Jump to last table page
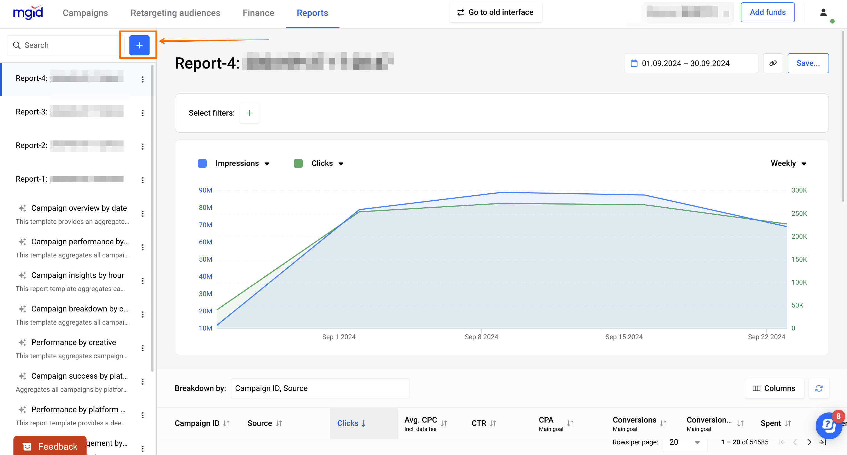847x455 pixels. [x=822, y=442]
